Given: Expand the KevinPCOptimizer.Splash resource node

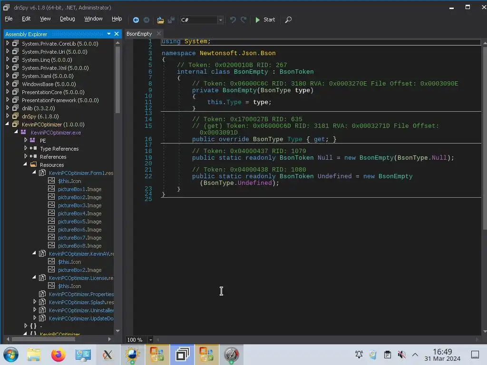Looking at the screenshot, I should [x=35, y=302].
